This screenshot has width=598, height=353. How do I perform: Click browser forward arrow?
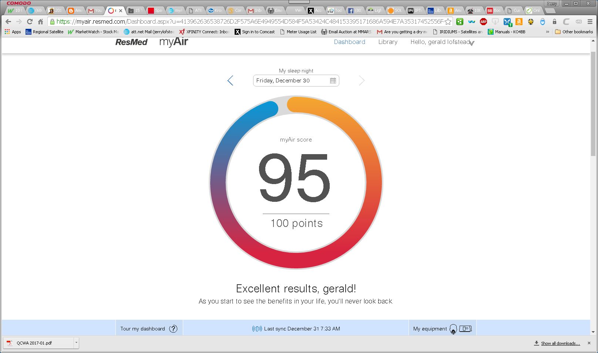(x=19, y=21)
